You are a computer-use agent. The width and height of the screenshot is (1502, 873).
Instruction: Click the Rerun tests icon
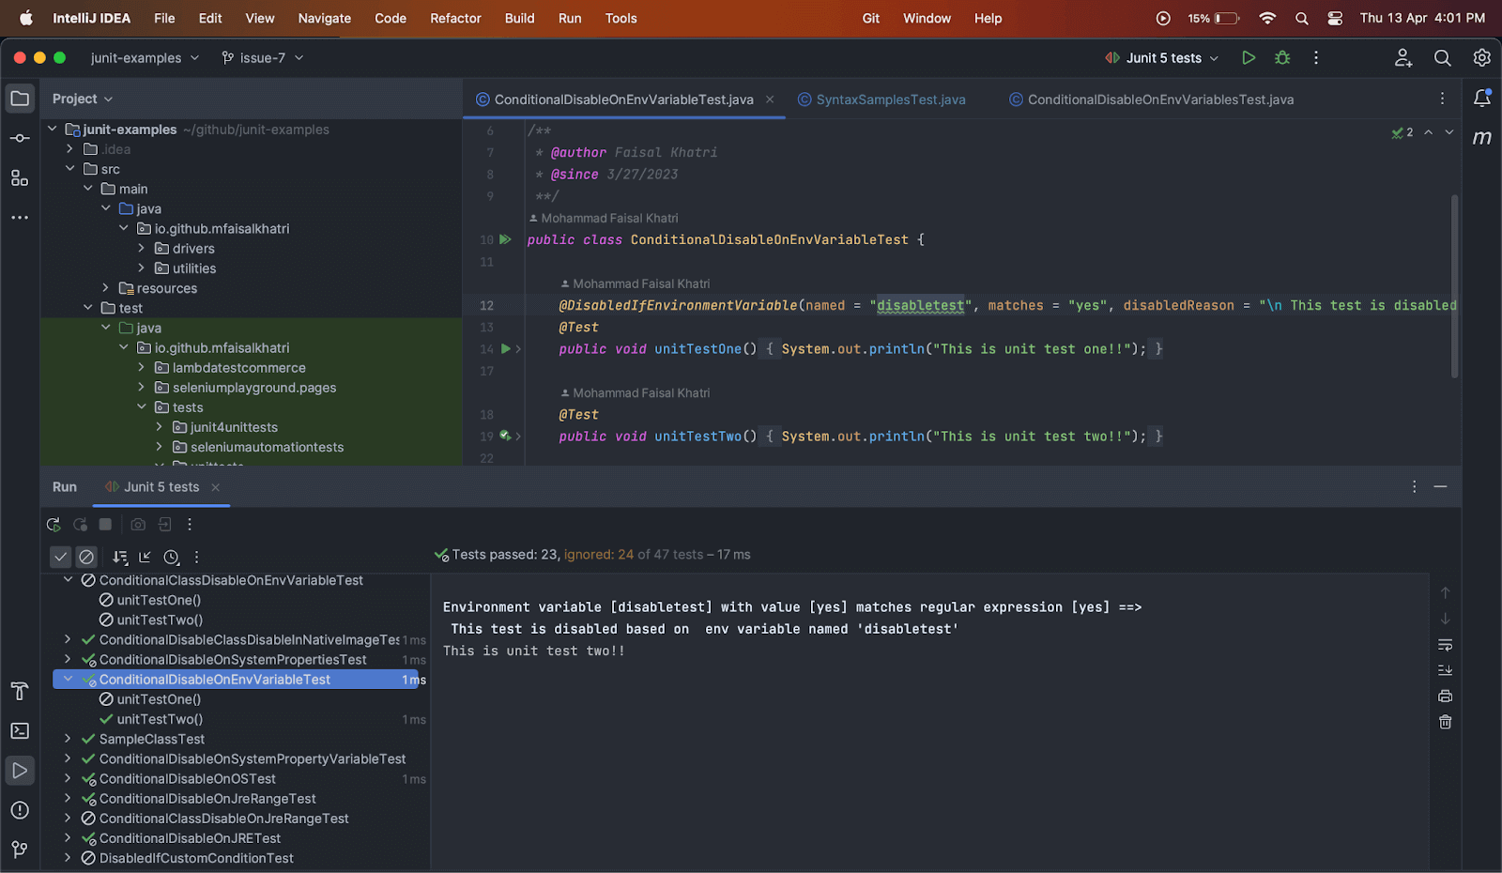54,525
